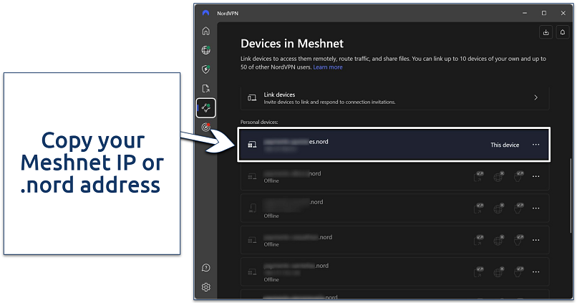Toggle remote access permission on second offline device
The image size is (577, 303).
click(519, 208)
